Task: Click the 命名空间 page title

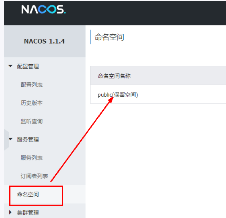Action: (109, 37)
